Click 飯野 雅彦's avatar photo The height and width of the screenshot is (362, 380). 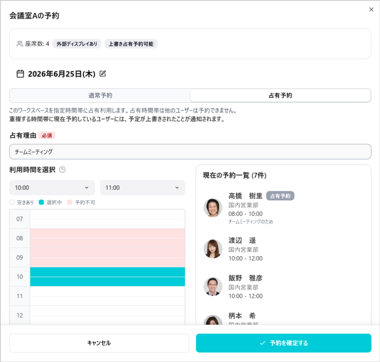tap(213, 286)
